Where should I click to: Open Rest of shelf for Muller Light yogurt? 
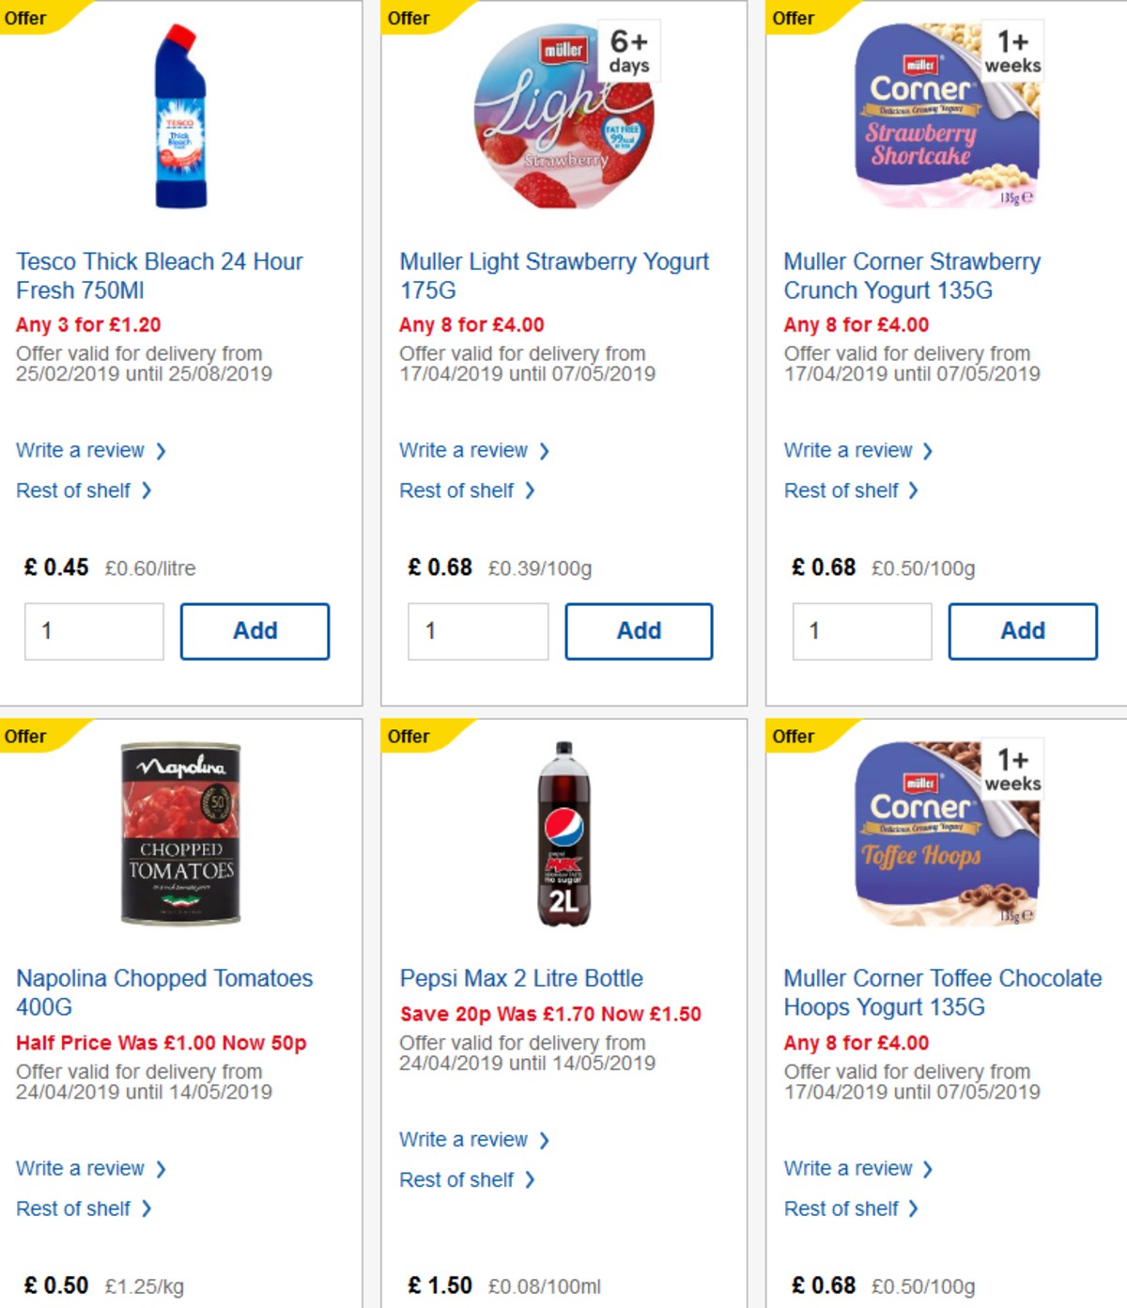pos(458,490)
